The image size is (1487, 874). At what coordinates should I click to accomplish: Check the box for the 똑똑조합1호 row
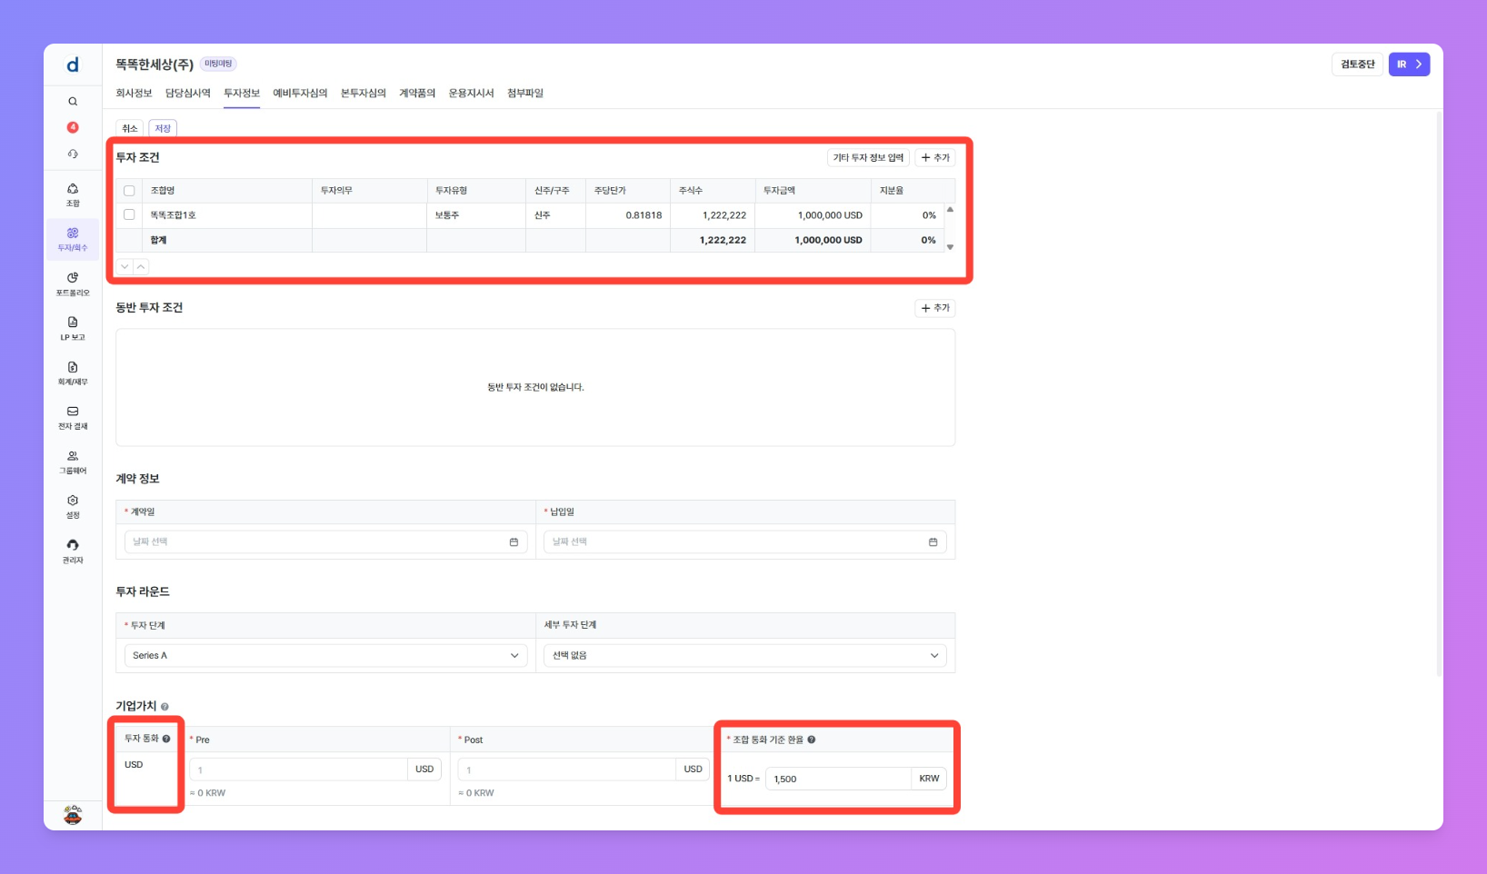[129, 215]
